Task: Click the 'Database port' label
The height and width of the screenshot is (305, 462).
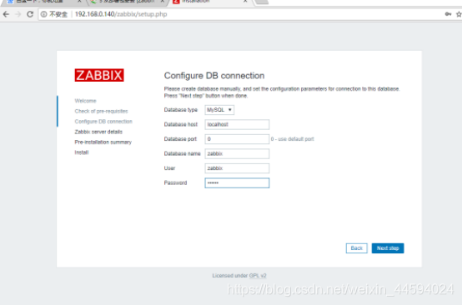Action: coord(180,139)
